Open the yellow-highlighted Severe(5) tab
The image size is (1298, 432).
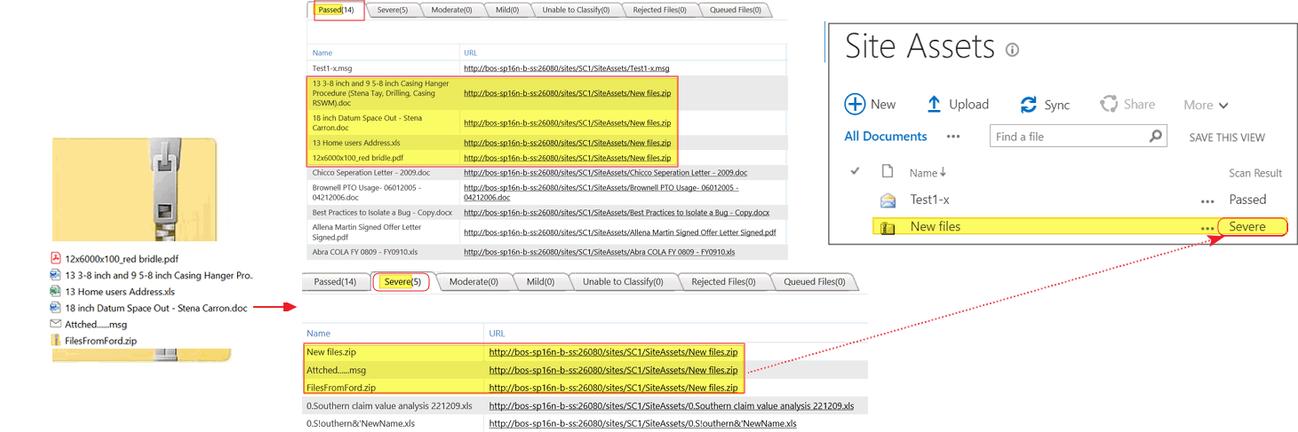[x=402, y=282]
